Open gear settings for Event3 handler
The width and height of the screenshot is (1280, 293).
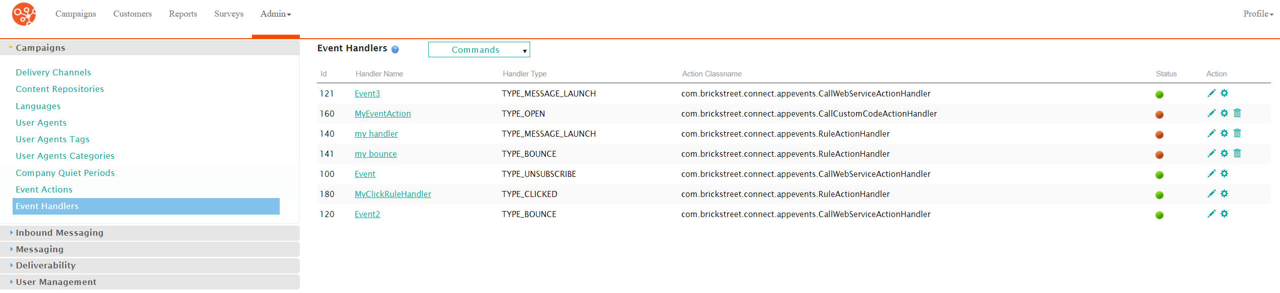coord(1225,93)
